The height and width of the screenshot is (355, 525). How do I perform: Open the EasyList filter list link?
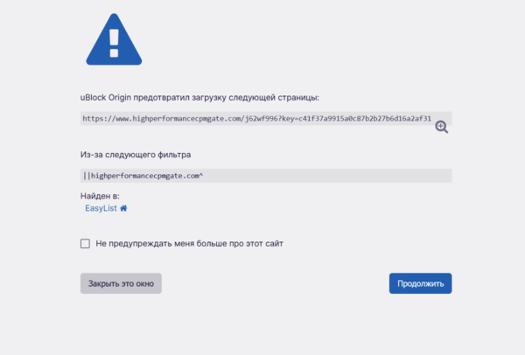101,209
